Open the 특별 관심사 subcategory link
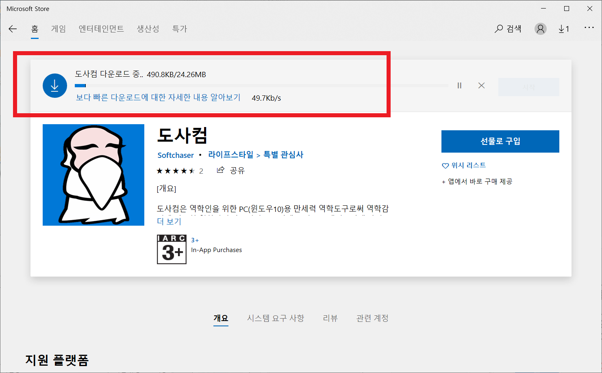 tap(283, 155)
